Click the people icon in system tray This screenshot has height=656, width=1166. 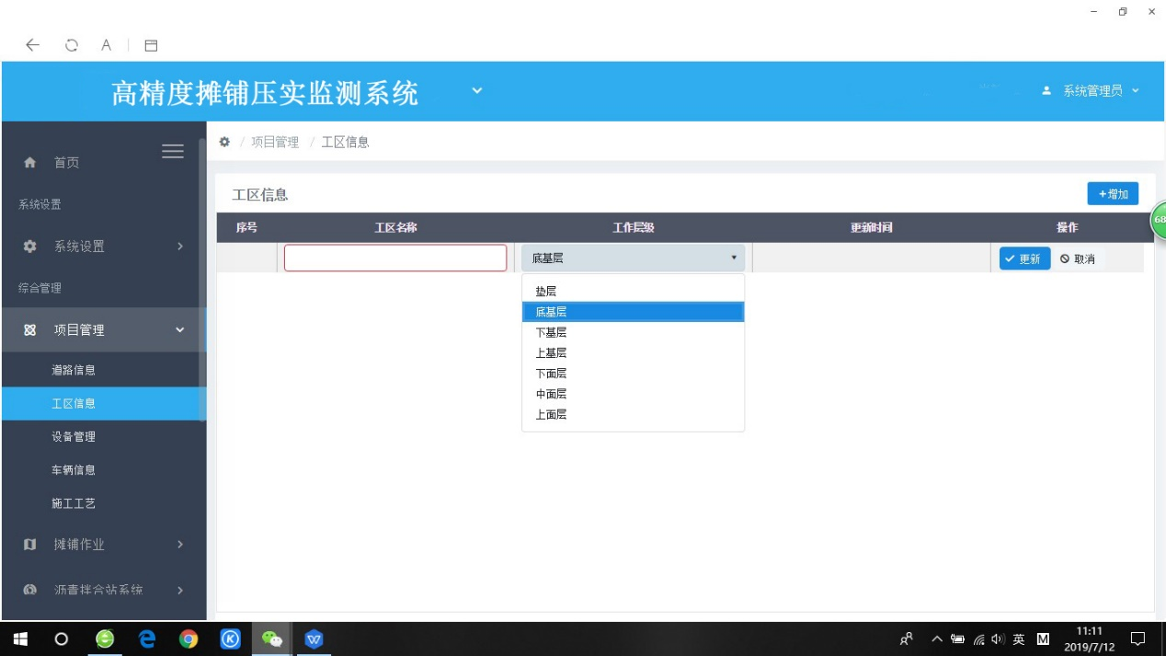click(907, 639)
